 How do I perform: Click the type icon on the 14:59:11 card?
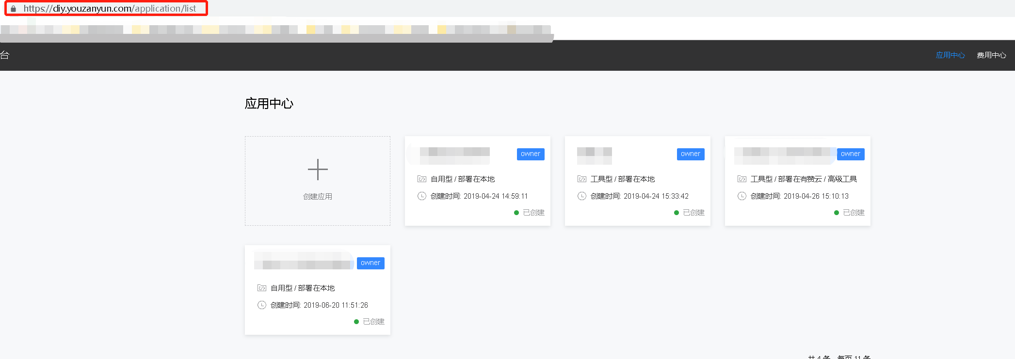(422, 179)
